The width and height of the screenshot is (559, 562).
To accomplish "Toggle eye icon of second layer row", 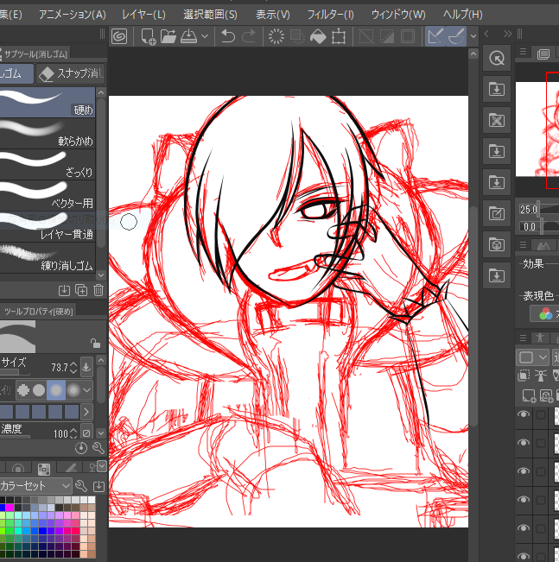I will point(524,443).
